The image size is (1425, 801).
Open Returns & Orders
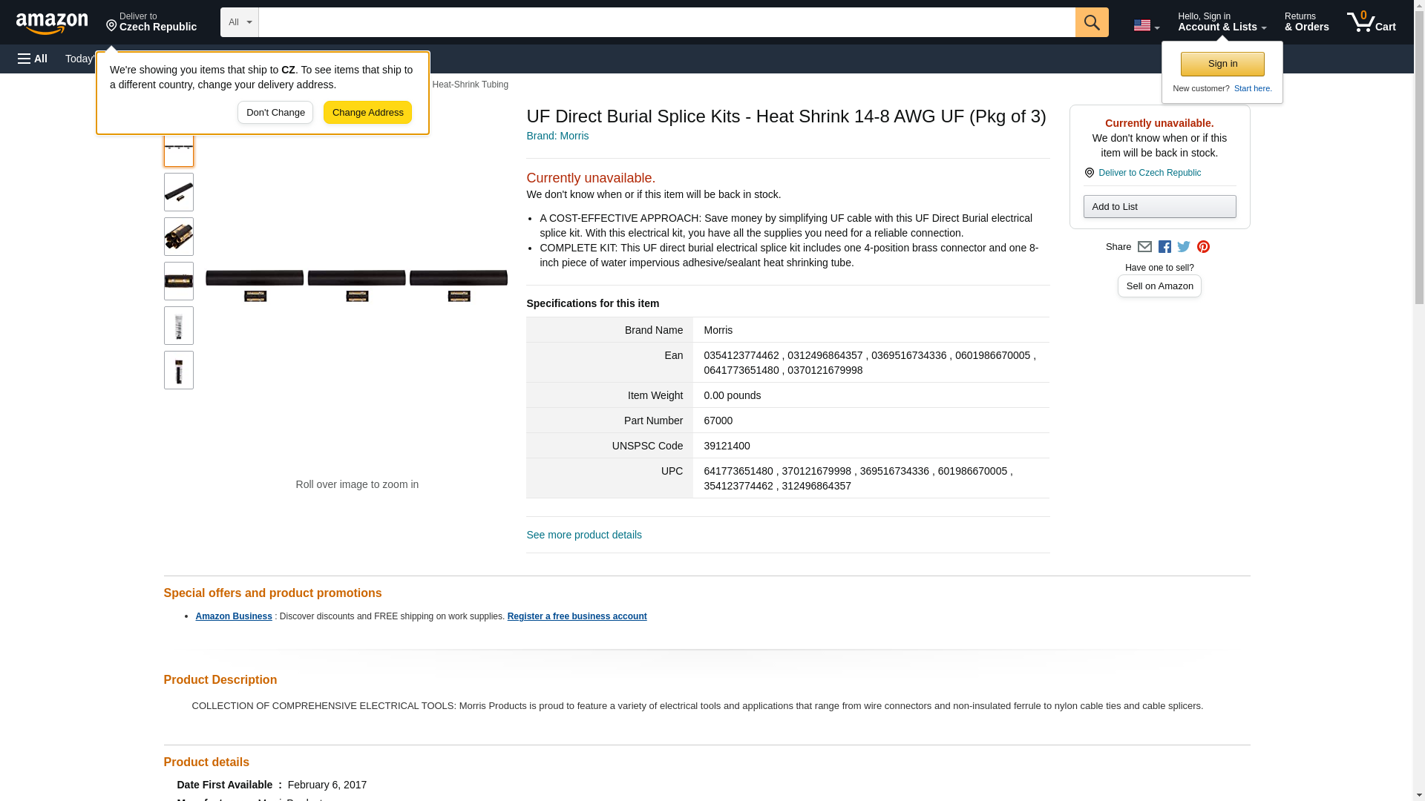tap(1306, 22)
